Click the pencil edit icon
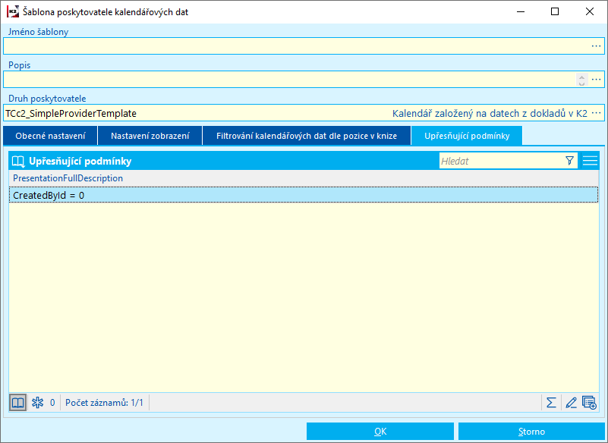This screenshot has width=608, height=443. [571, 403]
